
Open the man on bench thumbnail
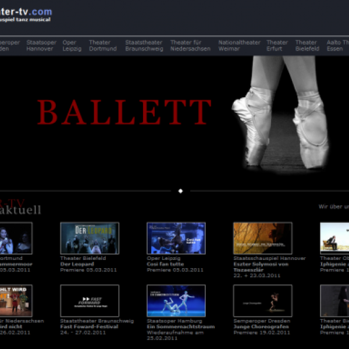click(334, 238)
